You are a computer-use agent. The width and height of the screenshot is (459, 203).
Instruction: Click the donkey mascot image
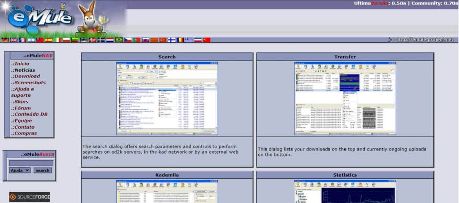pos(91,18)
